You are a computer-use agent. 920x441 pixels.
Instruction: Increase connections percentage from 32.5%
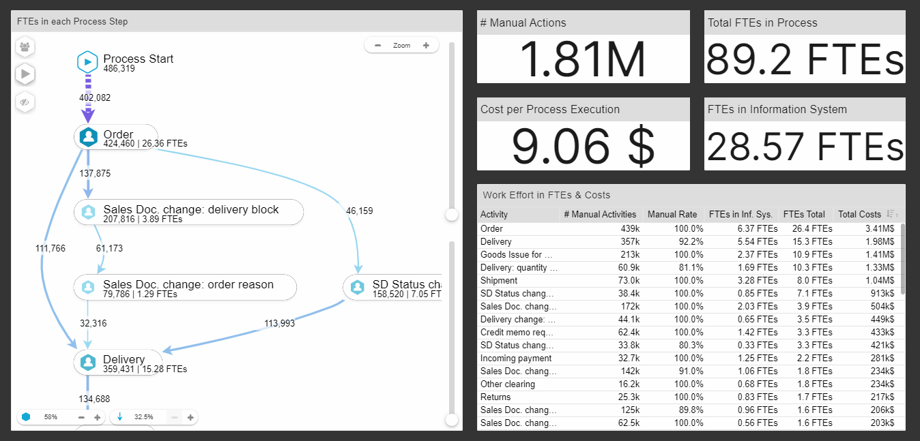click(x=190, y=417)
